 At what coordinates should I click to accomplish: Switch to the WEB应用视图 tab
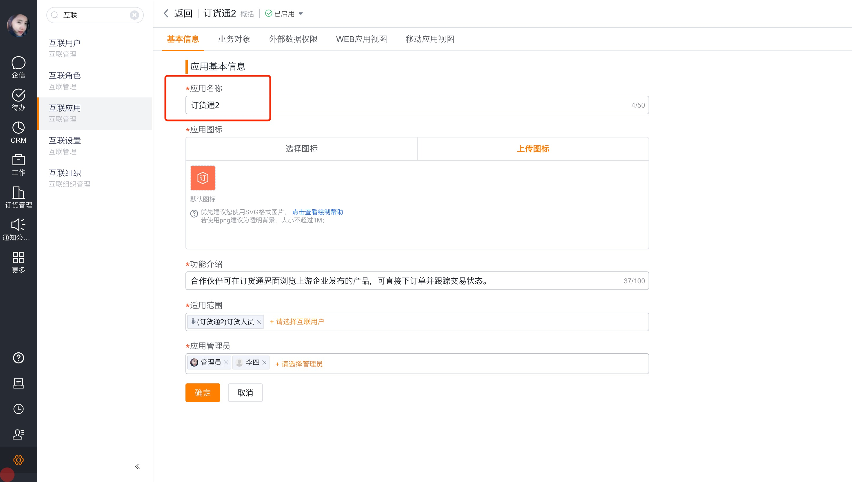(361, 39)
